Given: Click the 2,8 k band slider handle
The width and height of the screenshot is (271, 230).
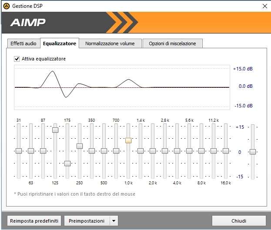Looking at the screenshot, I should pyautogui.click(x=165, y=151).
